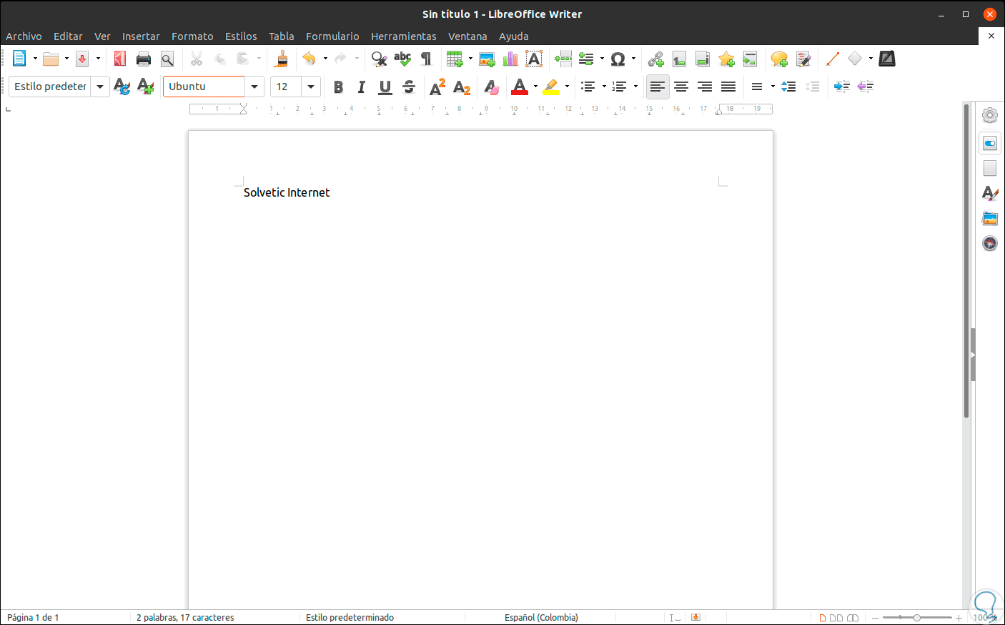Image resolution: width=1005 pixels, height=625 pixels.
Task: Insert a special character (omega icon)
Action: [x=618, y=59]
